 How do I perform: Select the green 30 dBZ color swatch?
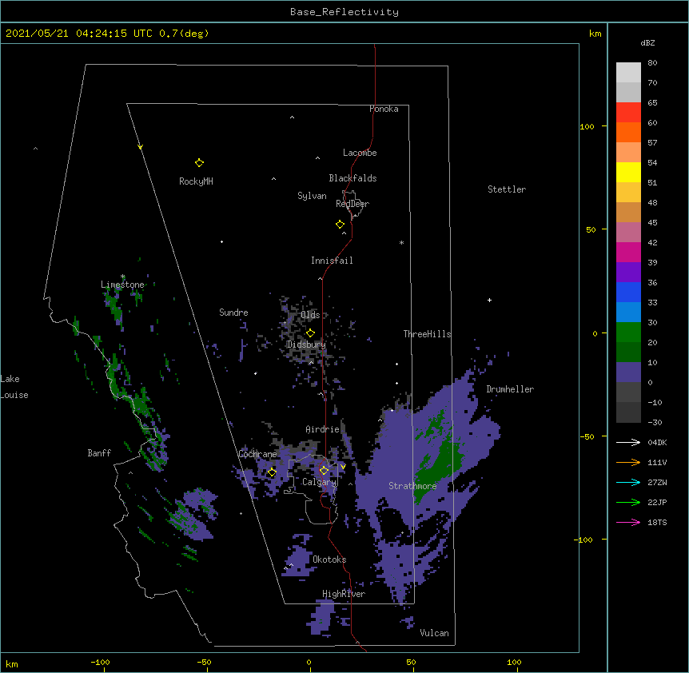(628, 333)
